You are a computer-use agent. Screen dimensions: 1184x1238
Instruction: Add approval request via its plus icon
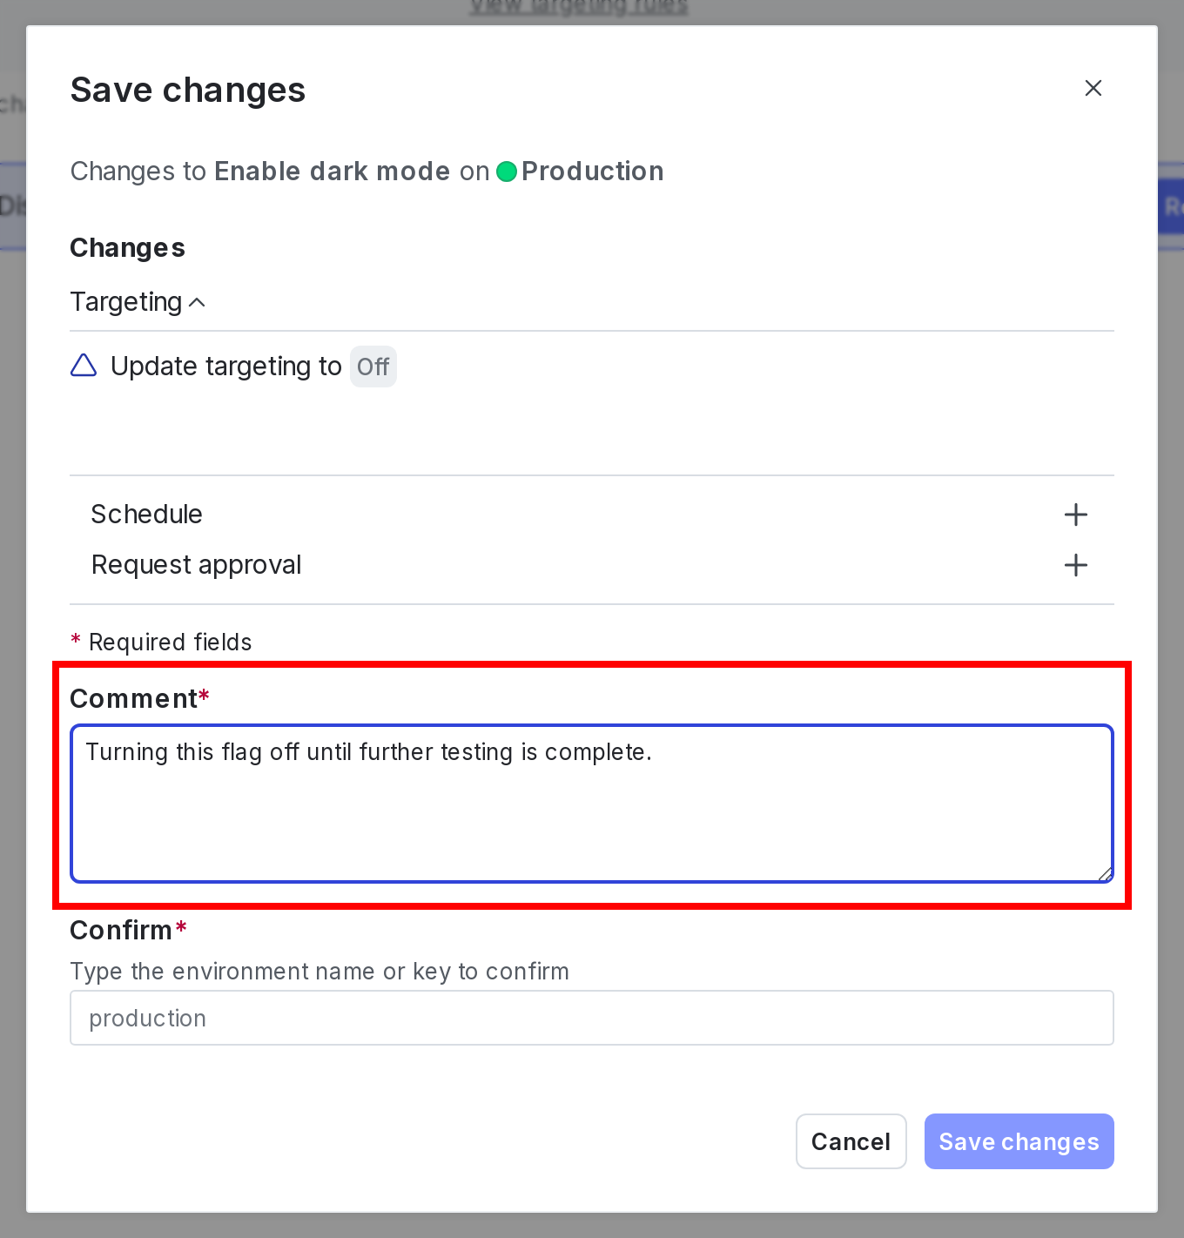tap(1076, 565)
